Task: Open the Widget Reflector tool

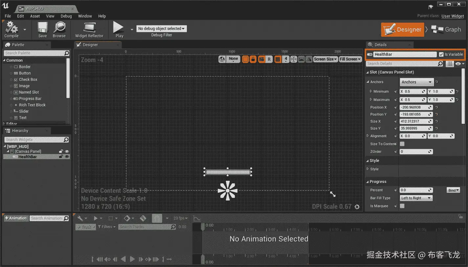Action: [89, 30]
